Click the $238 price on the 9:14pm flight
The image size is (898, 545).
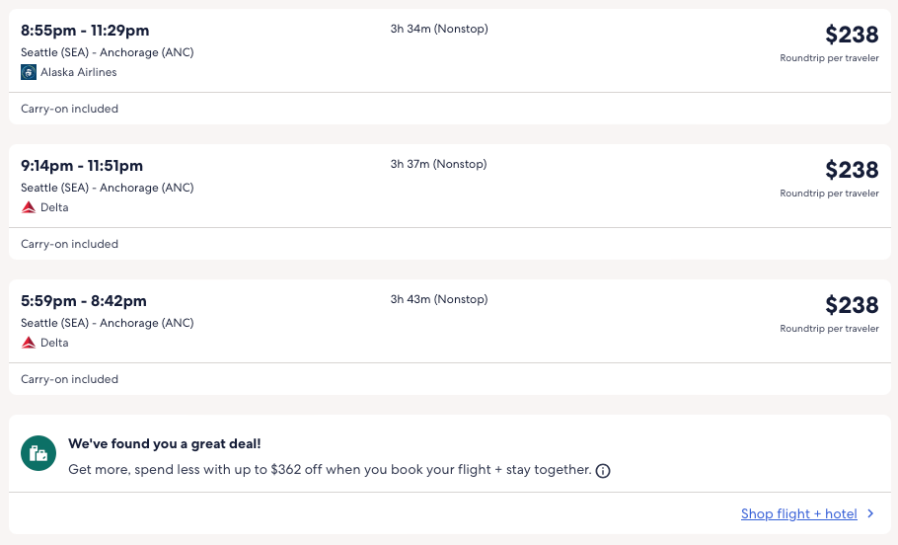click(852, 170)
